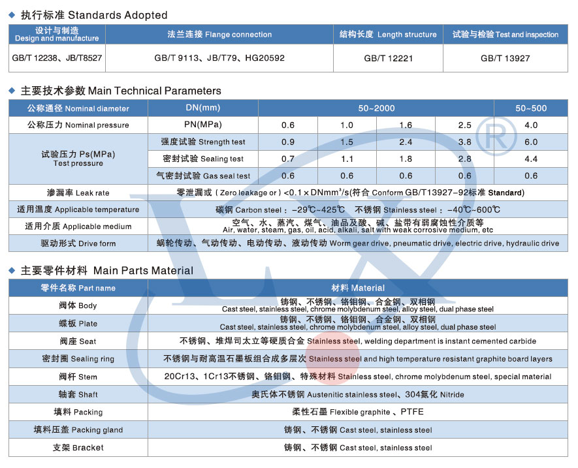Viewport: 578px width, 468px height.
Task: Click the "Test pressure Ps(MPa)" row label
Action: point(78,159)
